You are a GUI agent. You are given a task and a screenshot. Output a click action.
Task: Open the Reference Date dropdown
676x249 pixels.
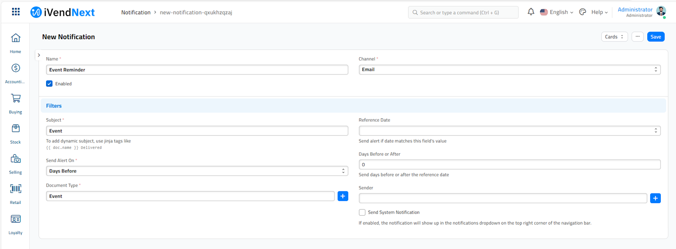pos(509,131)
